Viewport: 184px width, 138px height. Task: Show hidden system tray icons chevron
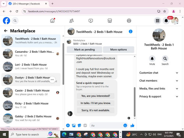(141, 134)
